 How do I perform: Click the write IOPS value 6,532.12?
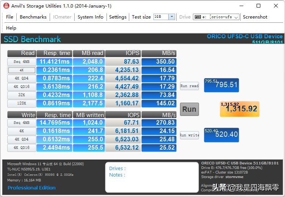click(x=123, y=148)
